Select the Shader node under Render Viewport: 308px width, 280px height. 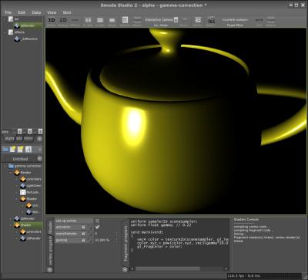coord(32,199)
